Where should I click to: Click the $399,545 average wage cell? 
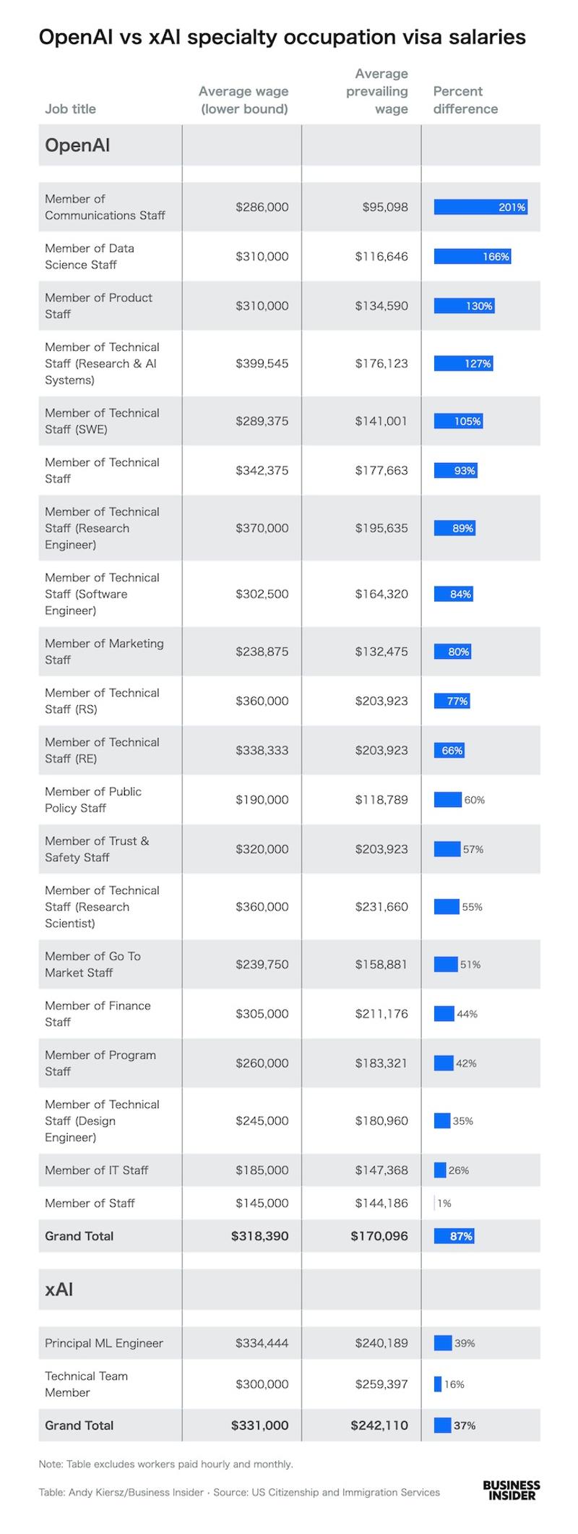262,364
